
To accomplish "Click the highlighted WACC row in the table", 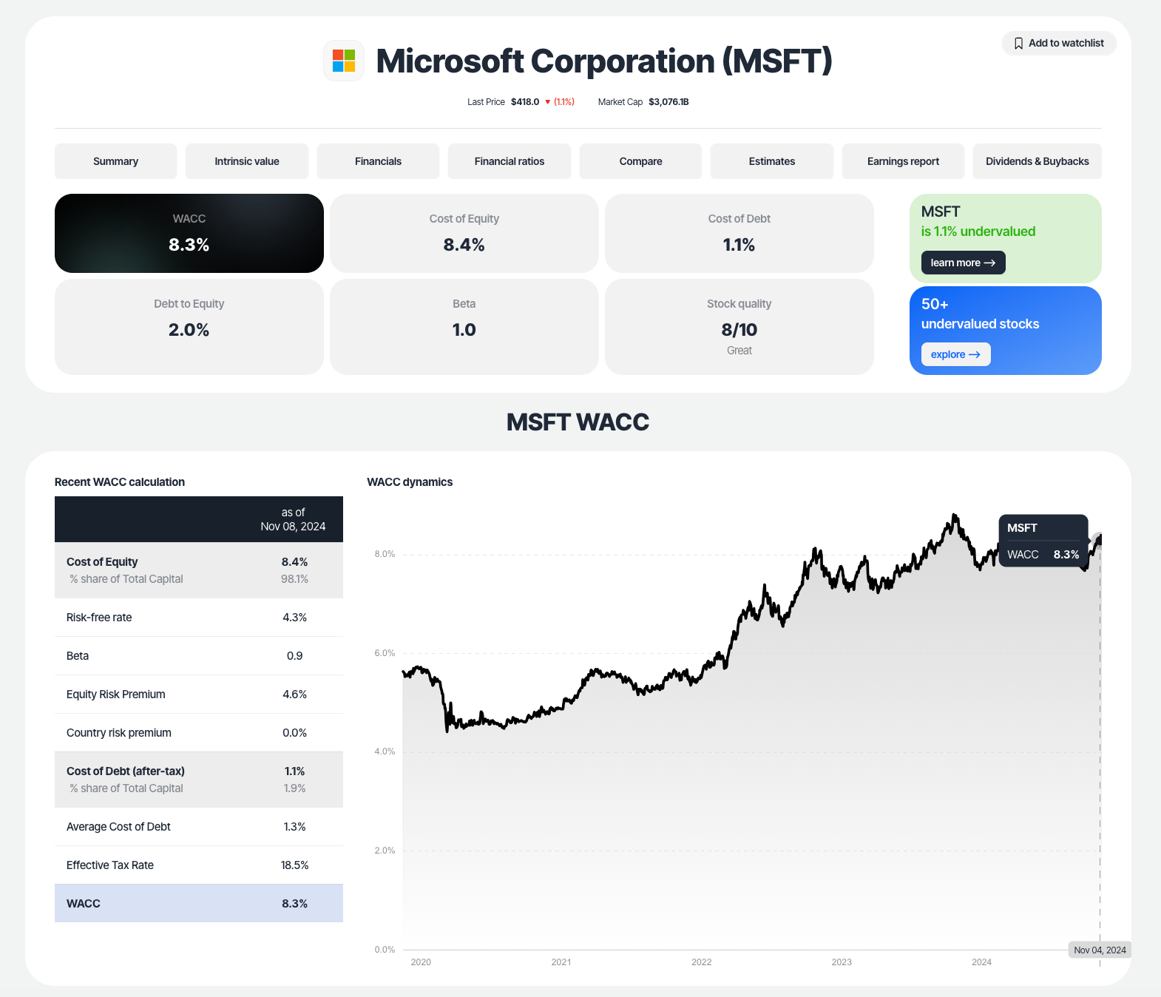I will tap(198, 903).
